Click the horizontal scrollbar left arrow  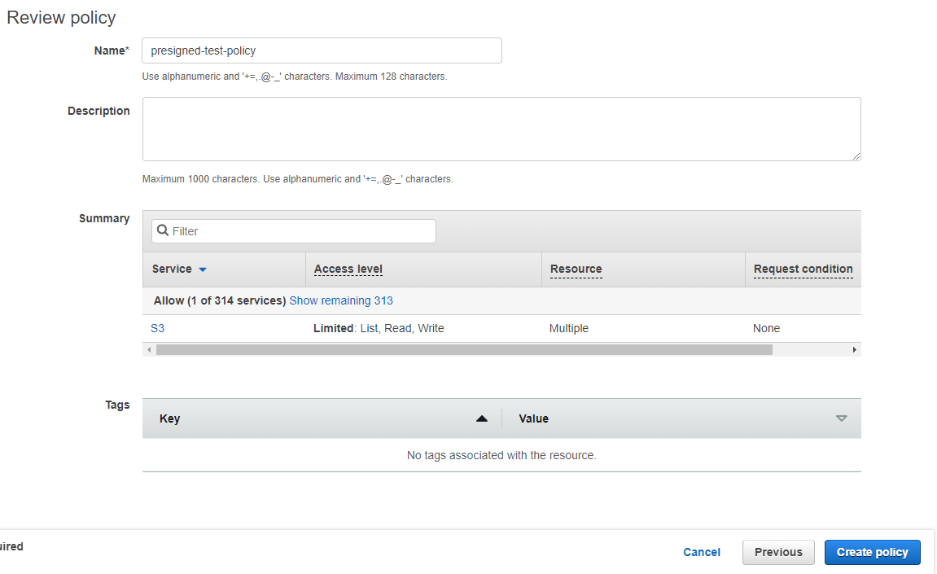point(149,350)
